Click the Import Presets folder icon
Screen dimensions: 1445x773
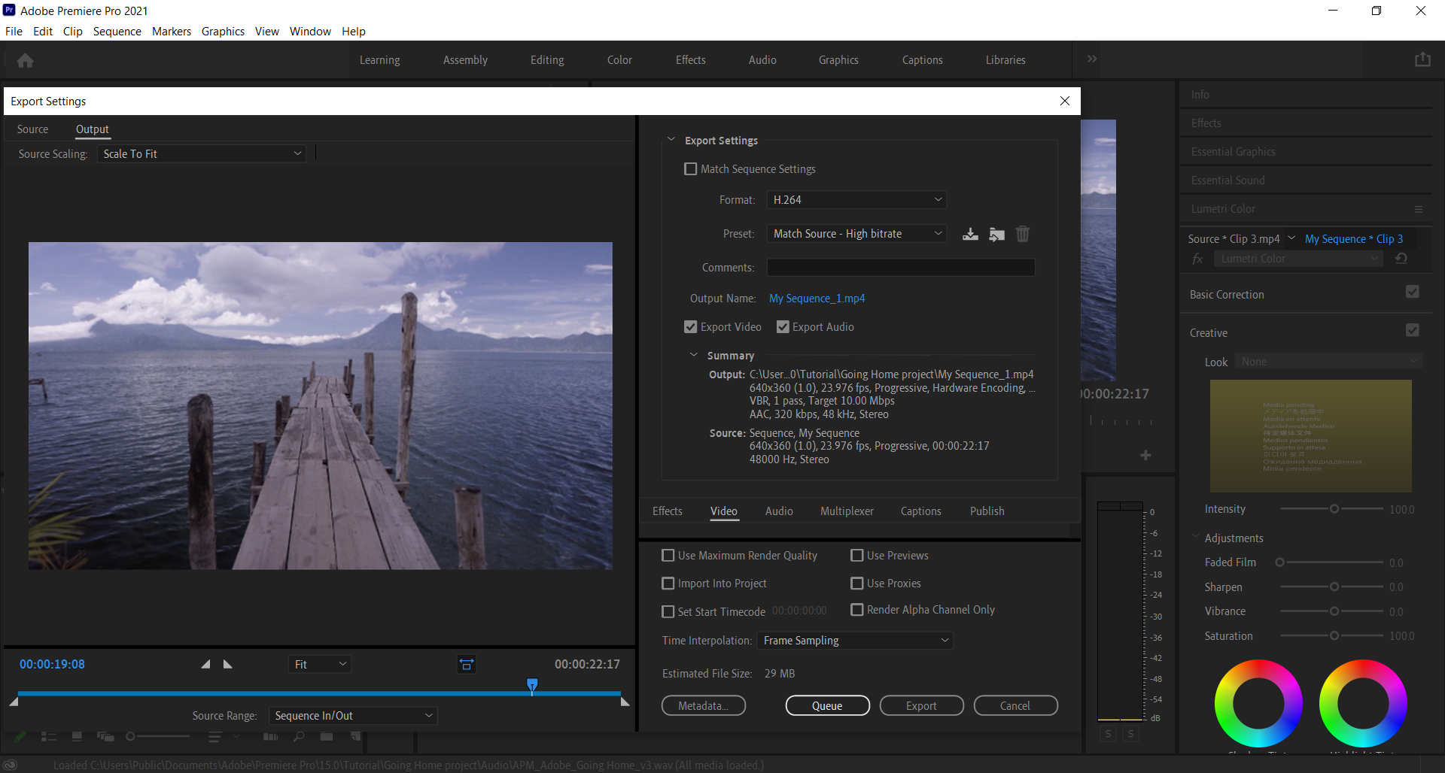coord(996,234)
